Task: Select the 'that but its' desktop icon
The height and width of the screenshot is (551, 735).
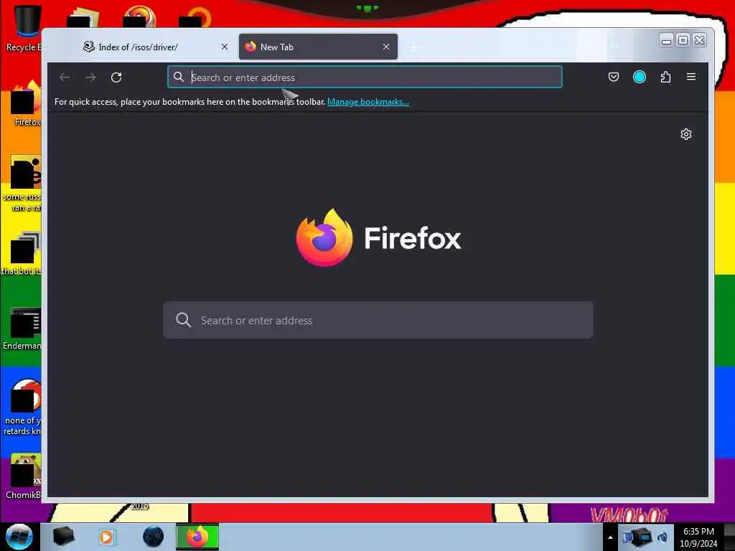Action: click(x=22, y=253)
